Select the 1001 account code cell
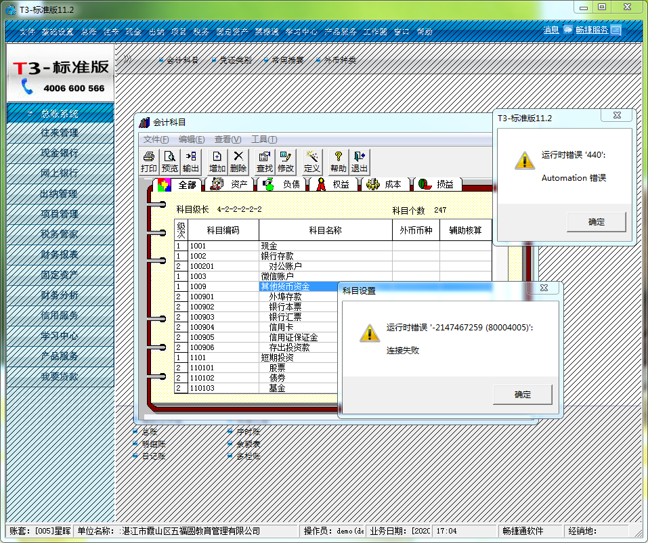Image resolution: width=648 pixels, height=543 pixels. click(x=223, y=246)
